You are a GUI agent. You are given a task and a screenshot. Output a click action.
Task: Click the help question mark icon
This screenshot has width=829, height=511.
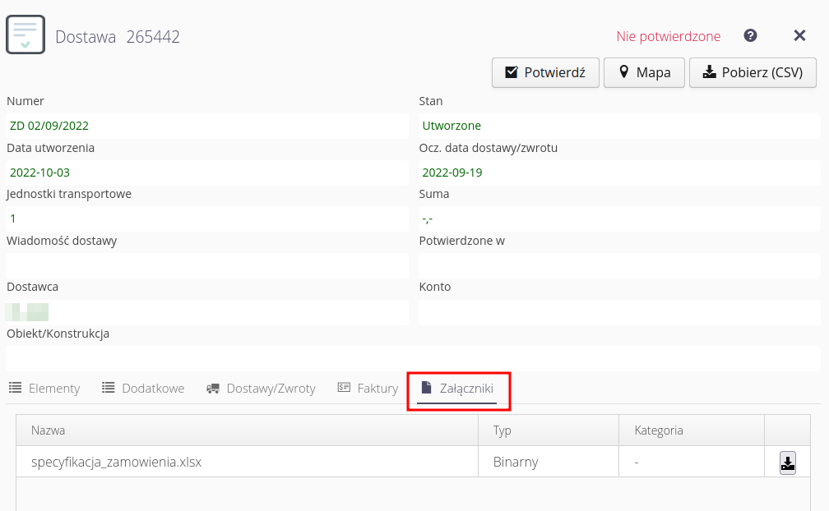pyautogui.click(x=750, y=36)
